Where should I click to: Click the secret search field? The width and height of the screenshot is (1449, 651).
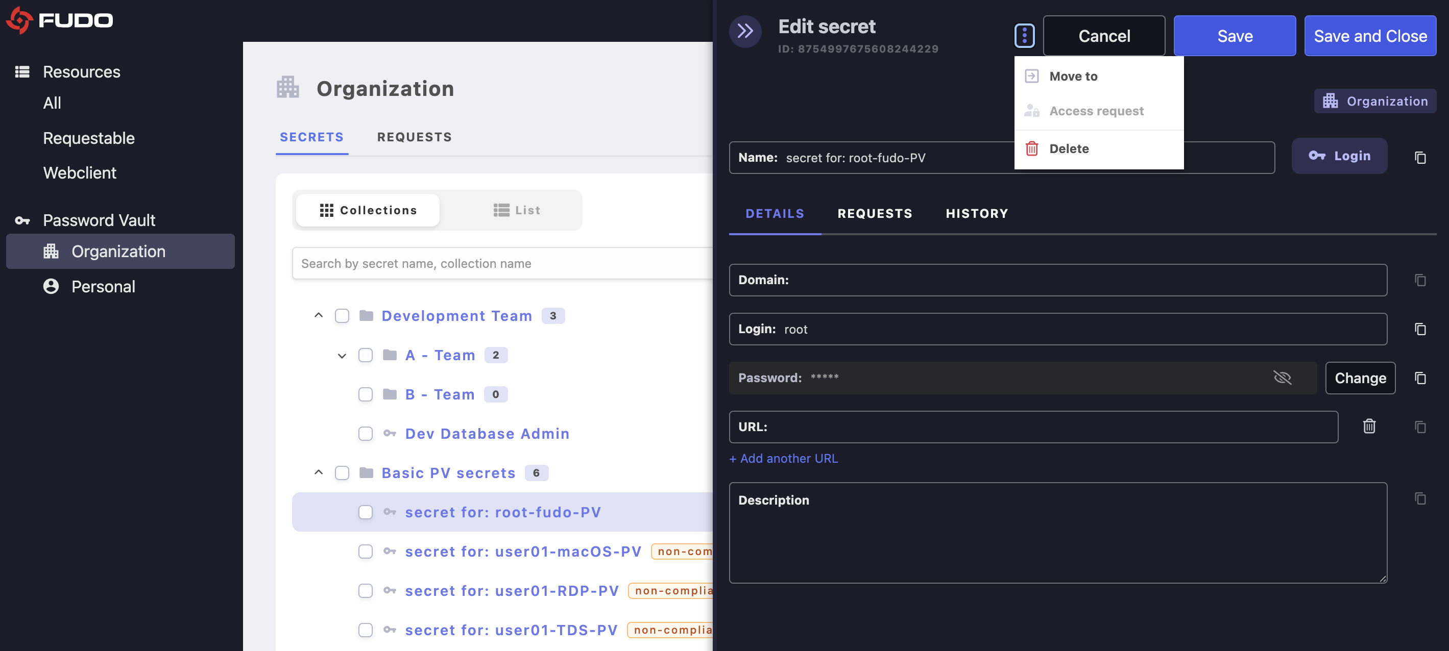[x=502, y=263]
